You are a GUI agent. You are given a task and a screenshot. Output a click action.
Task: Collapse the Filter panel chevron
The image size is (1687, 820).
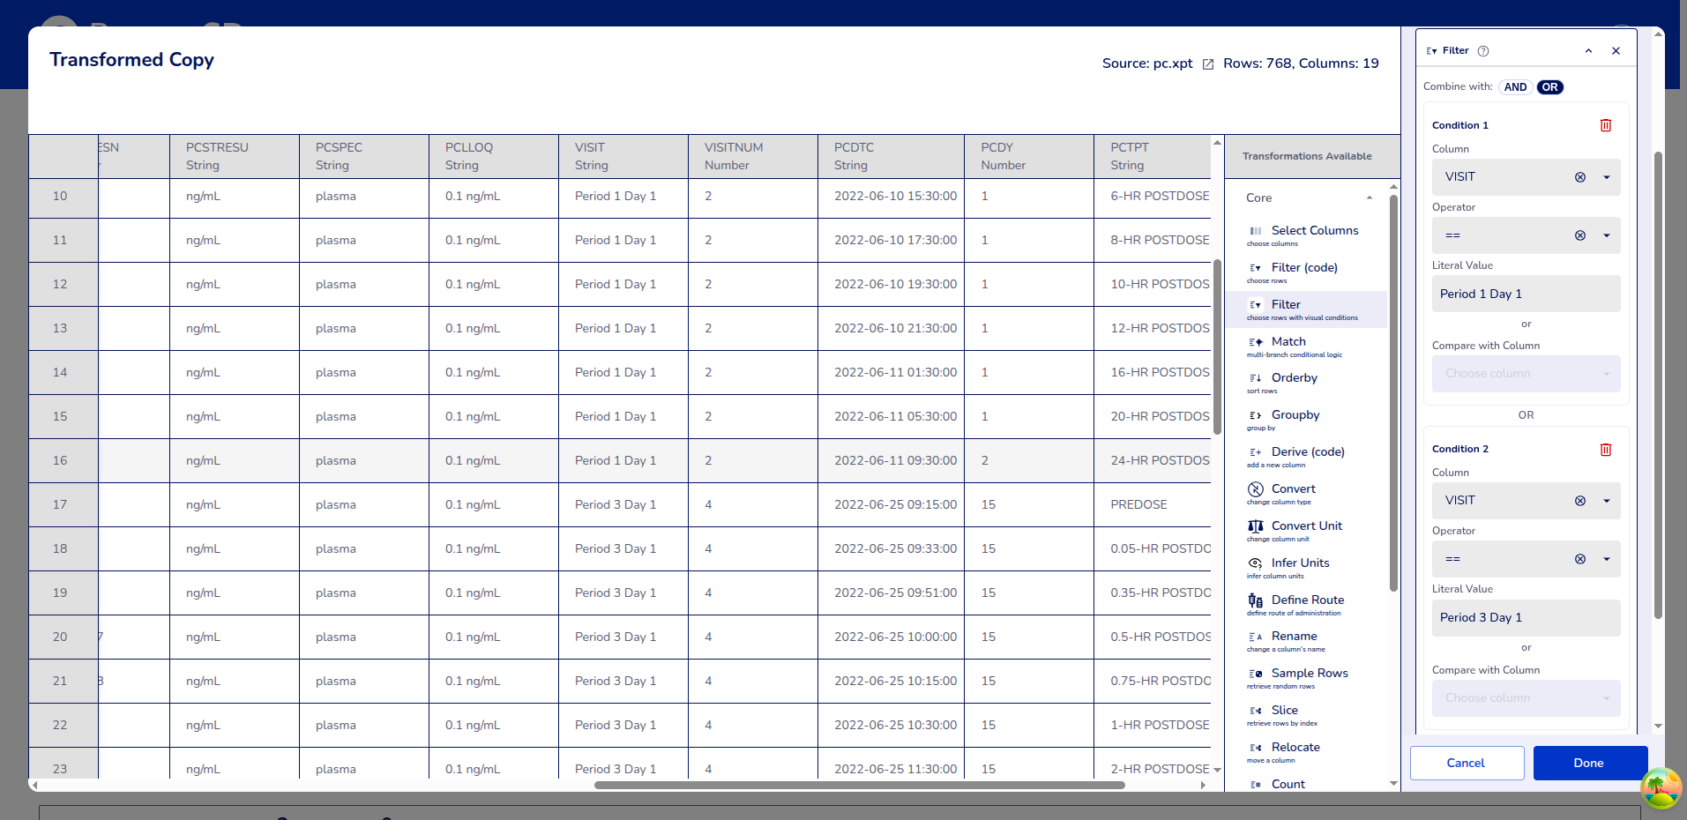[x=1588, y=51]
